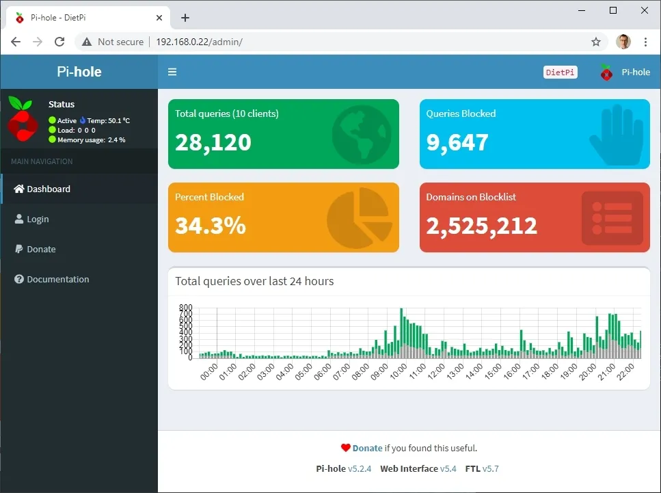Open the FTL v5.7 version link

coord(482,469)
